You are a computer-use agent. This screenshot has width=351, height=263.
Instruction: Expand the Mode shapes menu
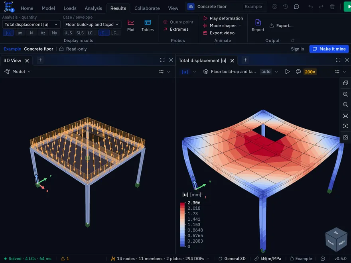(x=222, y=26)
